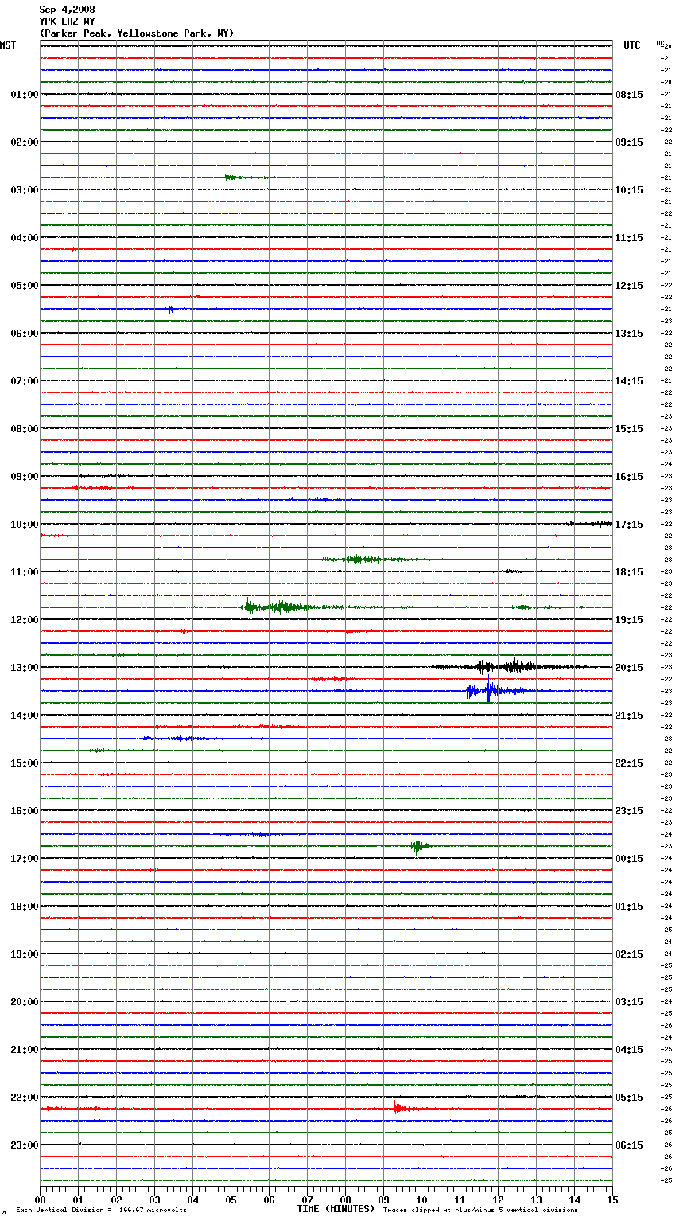676x1221 pixels.
Task: Click the date header 'Sep 4,2008'
Action: [x=67, y=10]
